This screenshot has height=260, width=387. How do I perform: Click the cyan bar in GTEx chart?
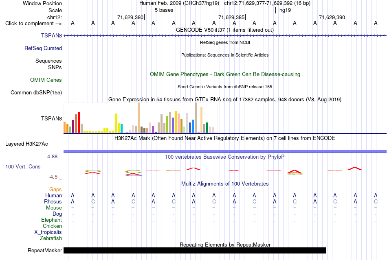pos(121,128)
